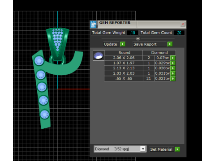Click the Total Gem Weight label

[x=109, y=33]
